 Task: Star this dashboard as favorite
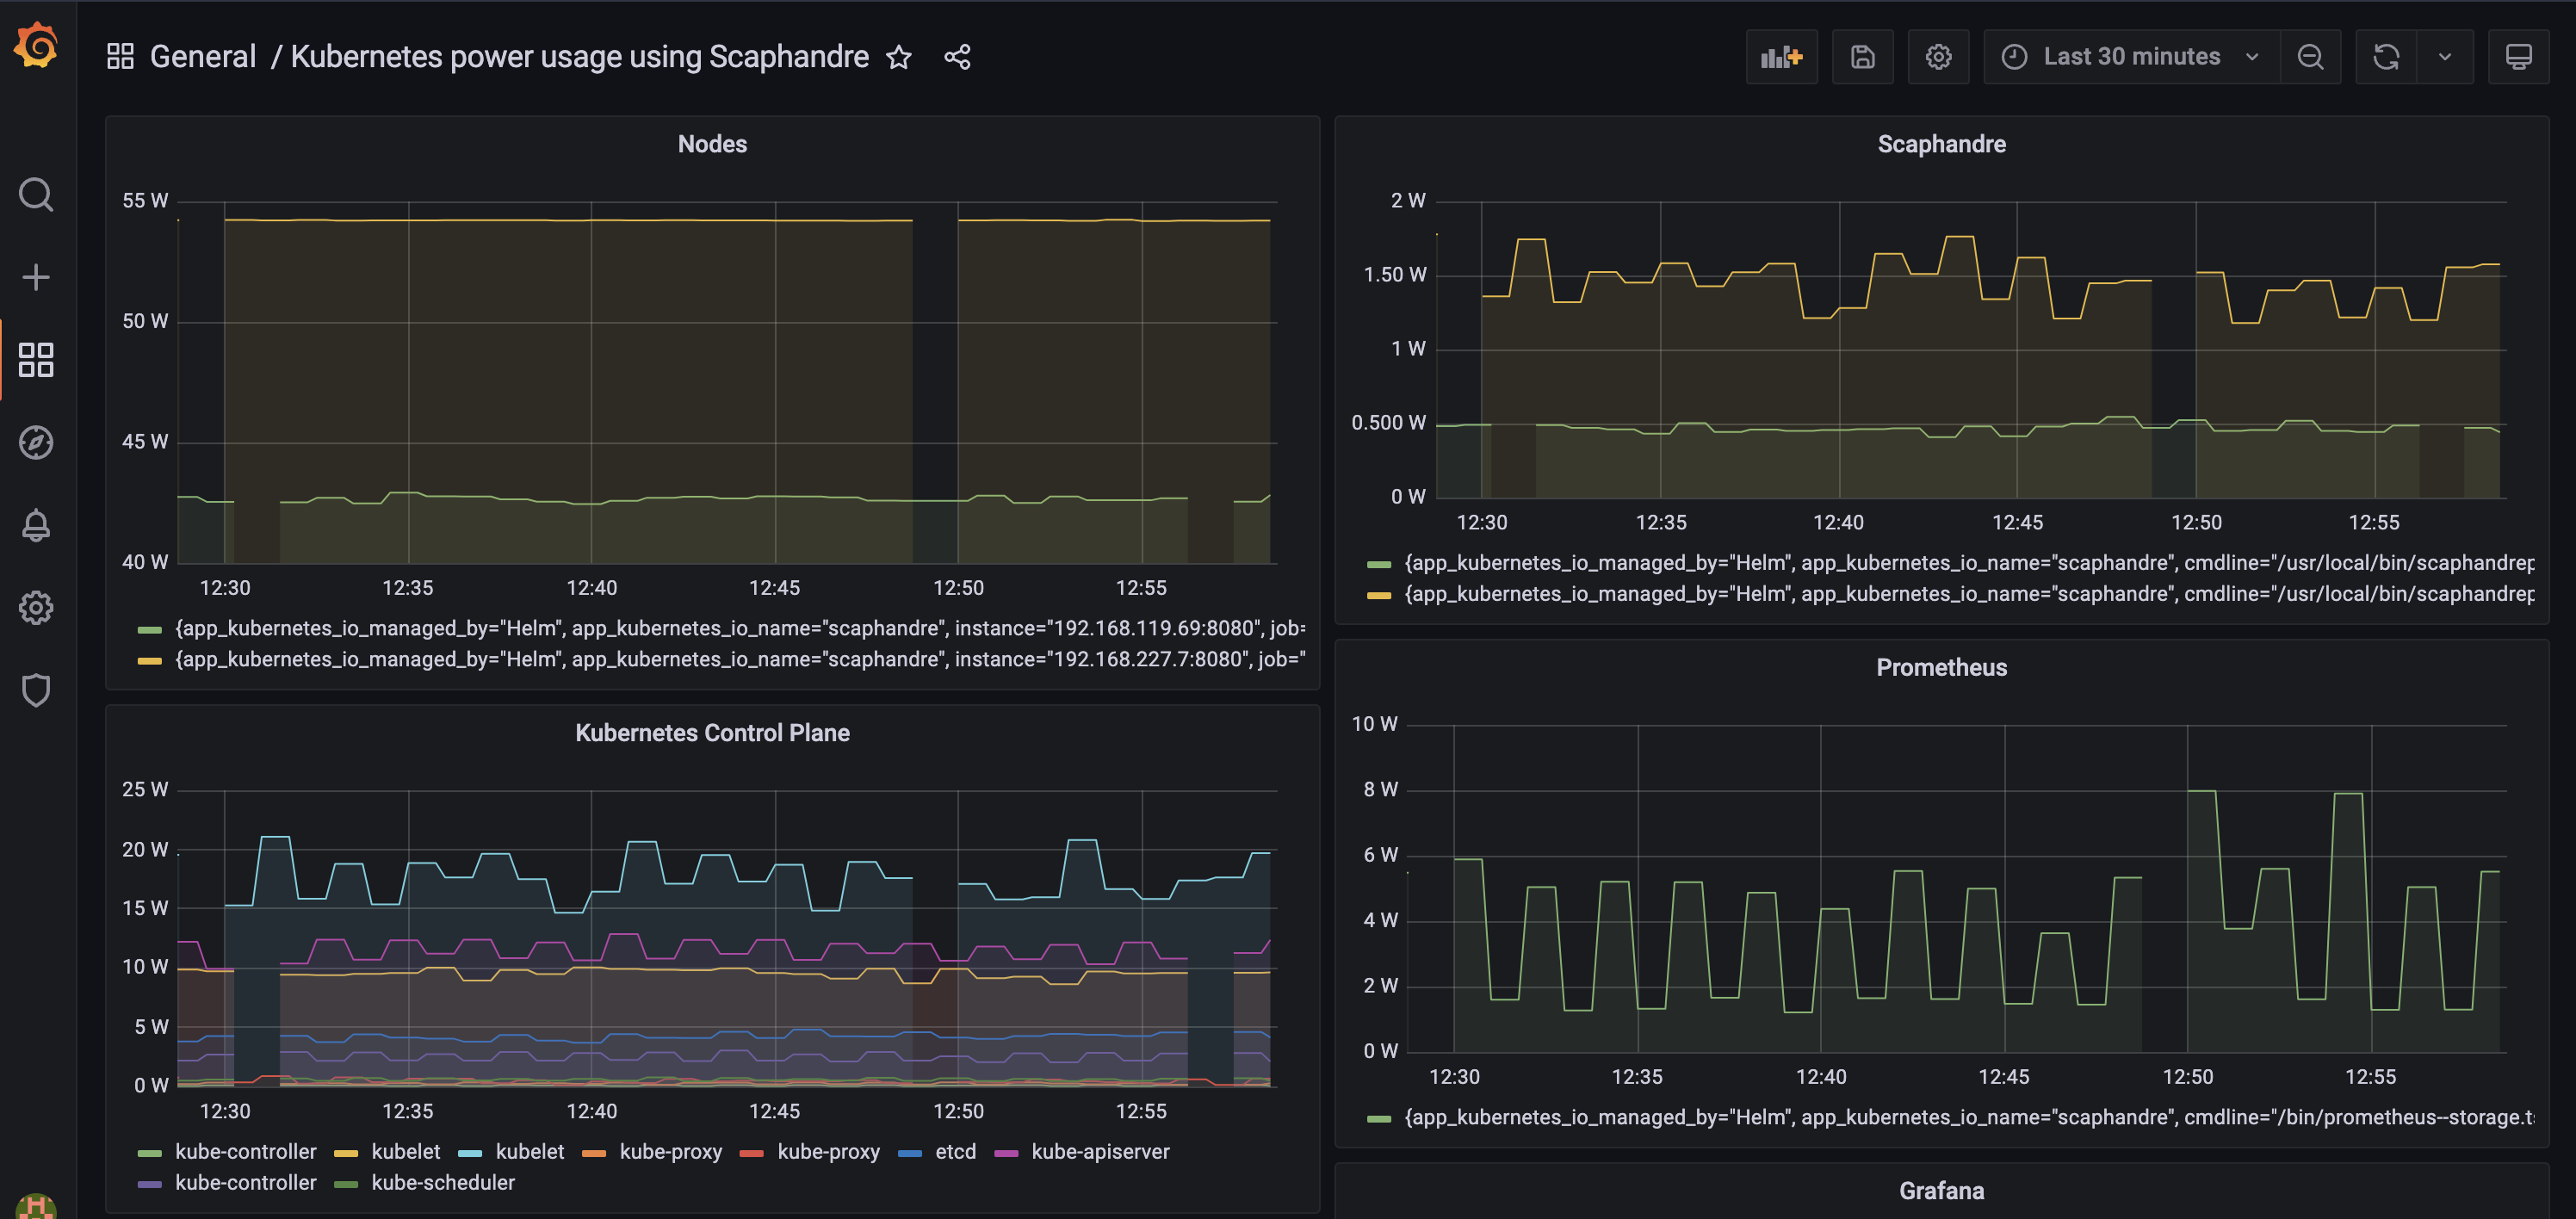[898, 57]
